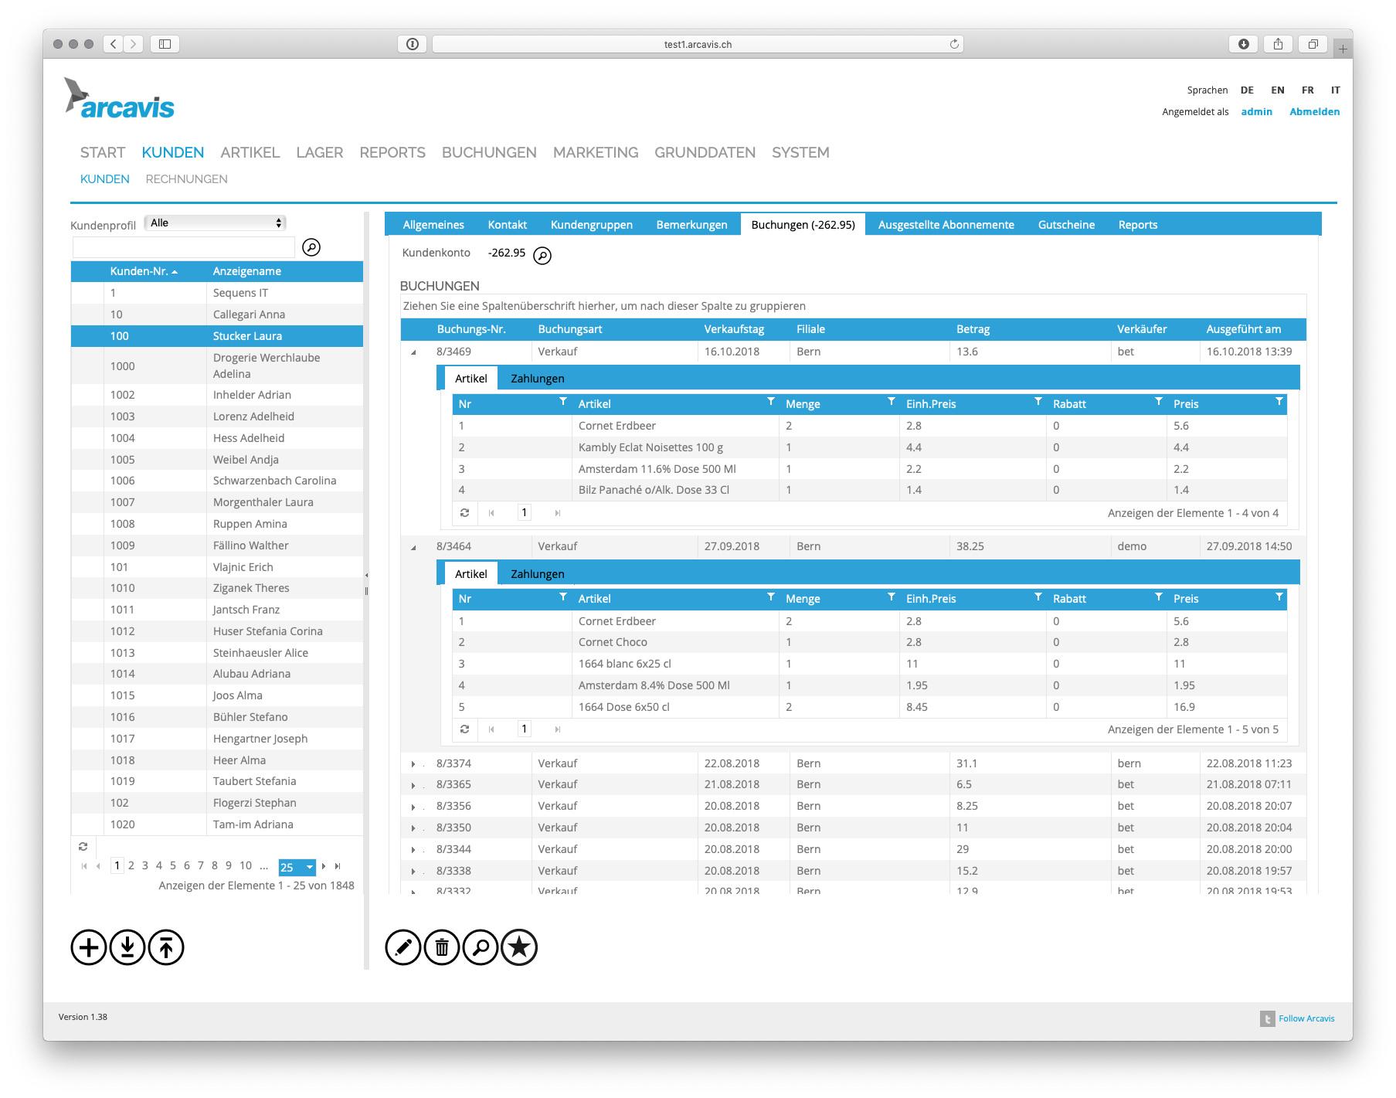1396x1098 pixels.
Task: Click the pencil edit icon
Action: click(x=403, y=947)
